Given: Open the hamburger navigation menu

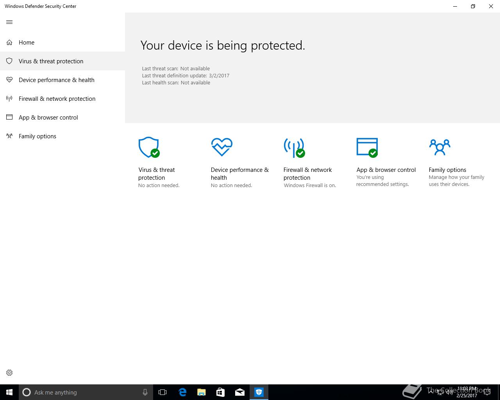Looking at the screenshot, I should pos(9,22).
